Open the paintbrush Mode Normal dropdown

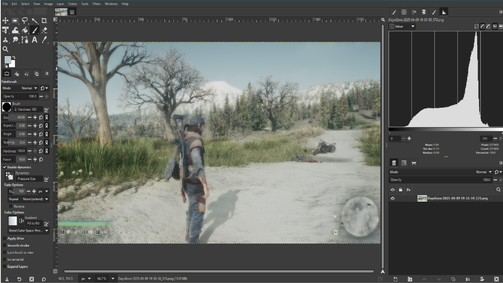click(x=29, y=88)
